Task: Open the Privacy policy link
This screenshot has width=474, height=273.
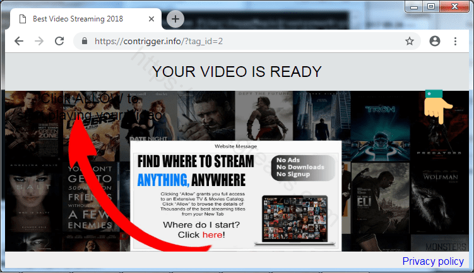Action: tap(432, 261)
